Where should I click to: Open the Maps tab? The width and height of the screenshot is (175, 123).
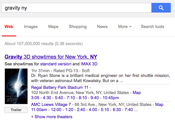click(53, 27)
